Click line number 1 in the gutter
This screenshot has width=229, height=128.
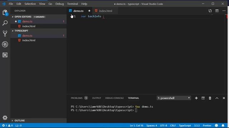(x=75, y=16)
